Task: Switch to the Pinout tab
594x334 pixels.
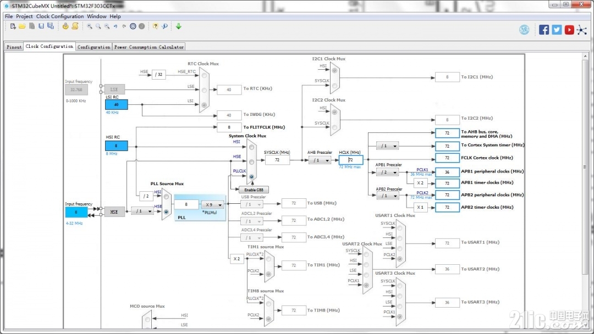Action: [14, 47]
